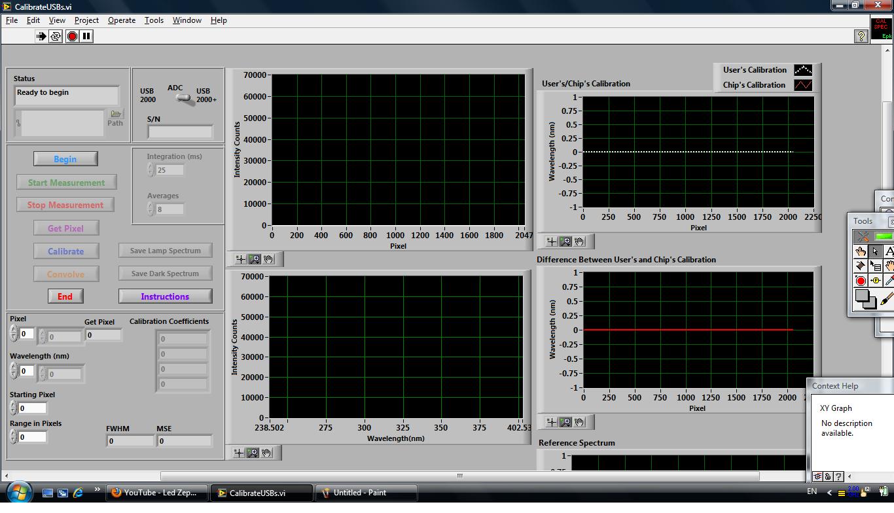The width and height of the screenshot is (894, 513).
Task: Click the Instructions button
Action: point(165,296)
